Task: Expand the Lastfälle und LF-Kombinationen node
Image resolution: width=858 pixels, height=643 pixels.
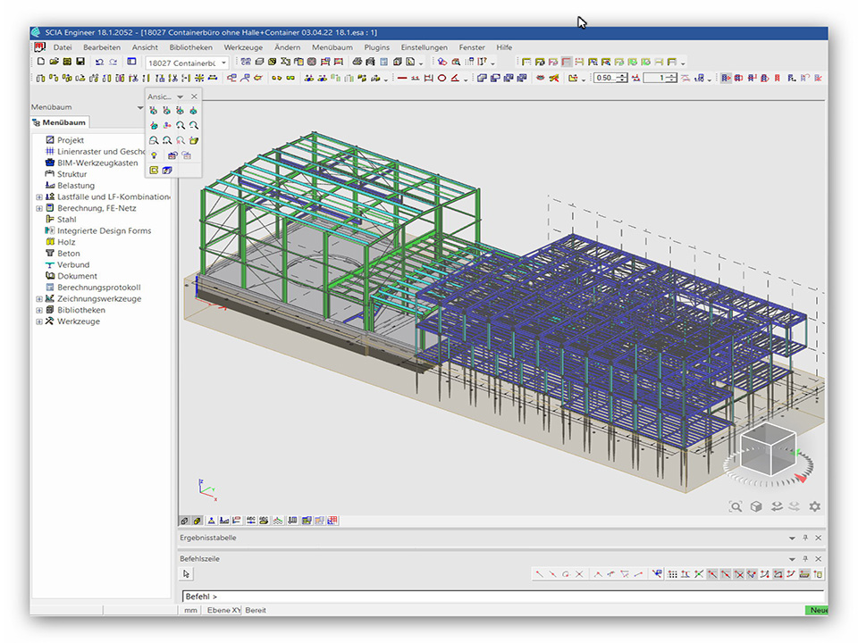Action: point(39,196)
